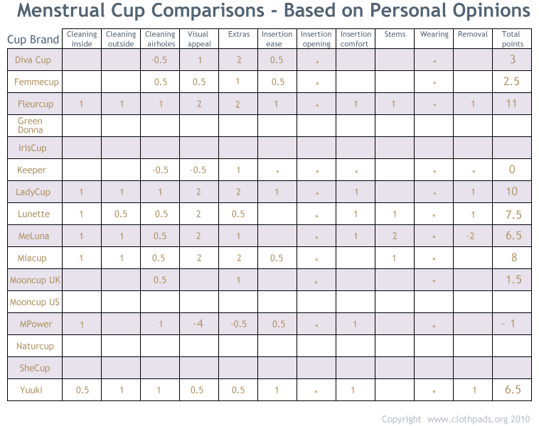
Task: Click MeLuna's Removal score of -2
Action: [471, 236]
